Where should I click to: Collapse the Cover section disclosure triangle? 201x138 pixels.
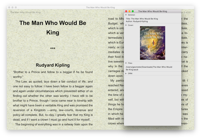coord(126,25)
